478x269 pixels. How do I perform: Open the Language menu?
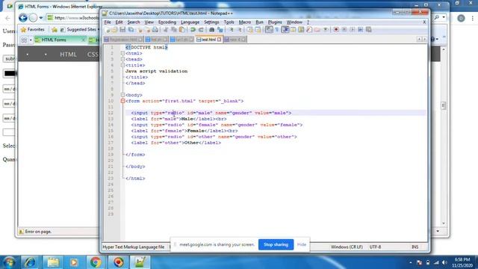click(190, 22)
